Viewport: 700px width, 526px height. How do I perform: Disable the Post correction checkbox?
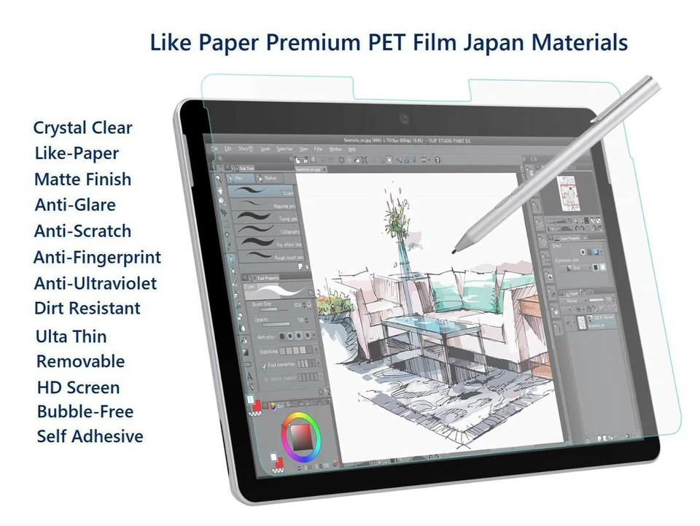click(265, 365)
